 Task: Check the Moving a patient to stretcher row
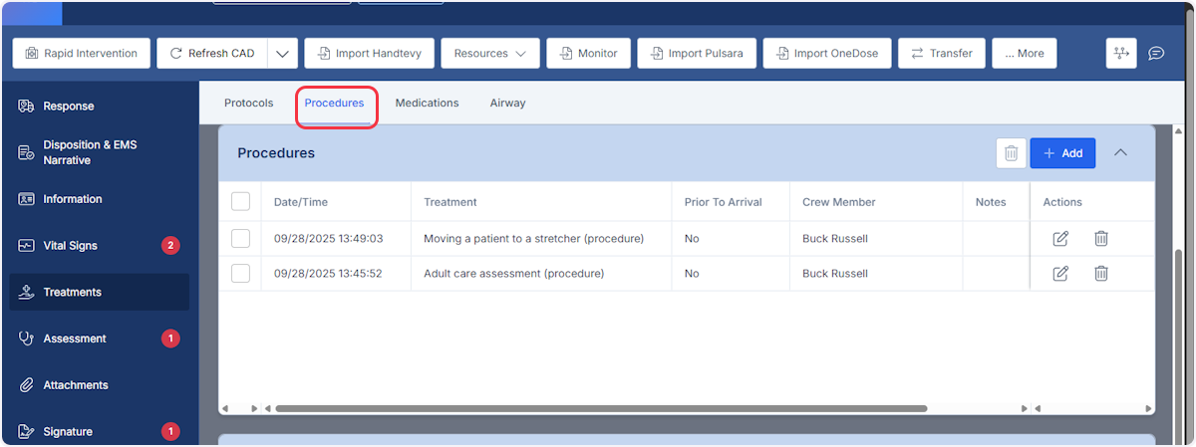pyautogui.click(x=240, y=238)
